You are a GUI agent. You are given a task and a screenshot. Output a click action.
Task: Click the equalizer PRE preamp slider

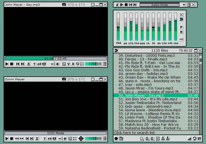click(x=118, y=27)
